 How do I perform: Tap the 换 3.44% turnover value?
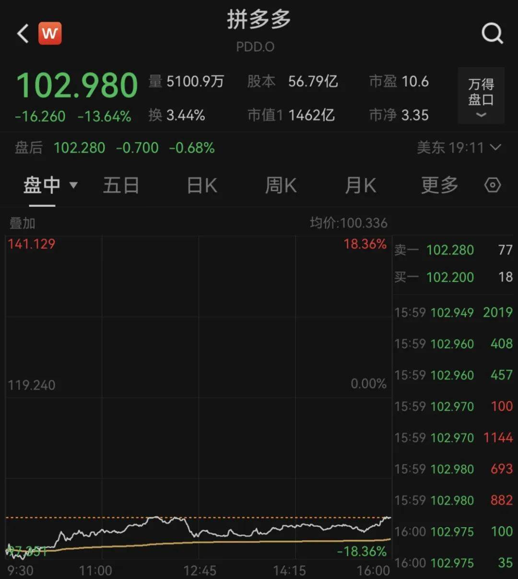(x=177, y=115)
